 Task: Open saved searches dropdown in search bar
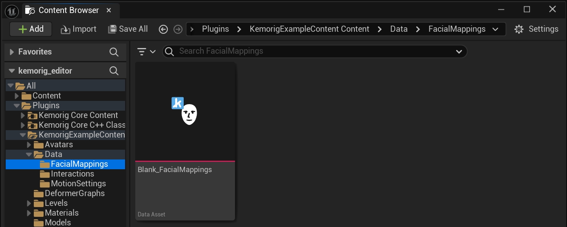click(x=459, y=51)
